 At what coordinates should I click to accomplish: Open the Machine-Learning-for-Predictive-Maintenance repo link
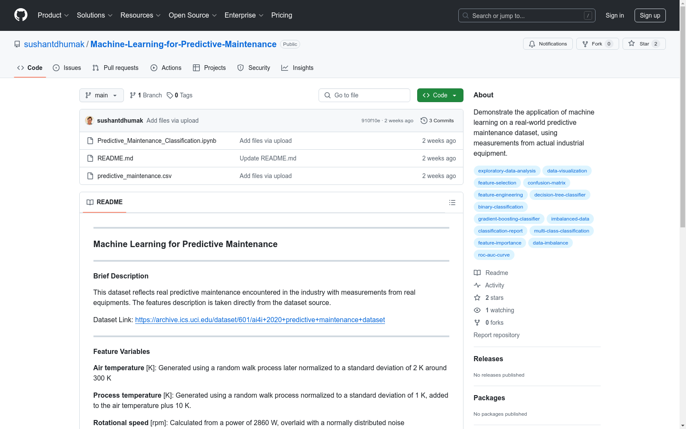tap(184, 44)
